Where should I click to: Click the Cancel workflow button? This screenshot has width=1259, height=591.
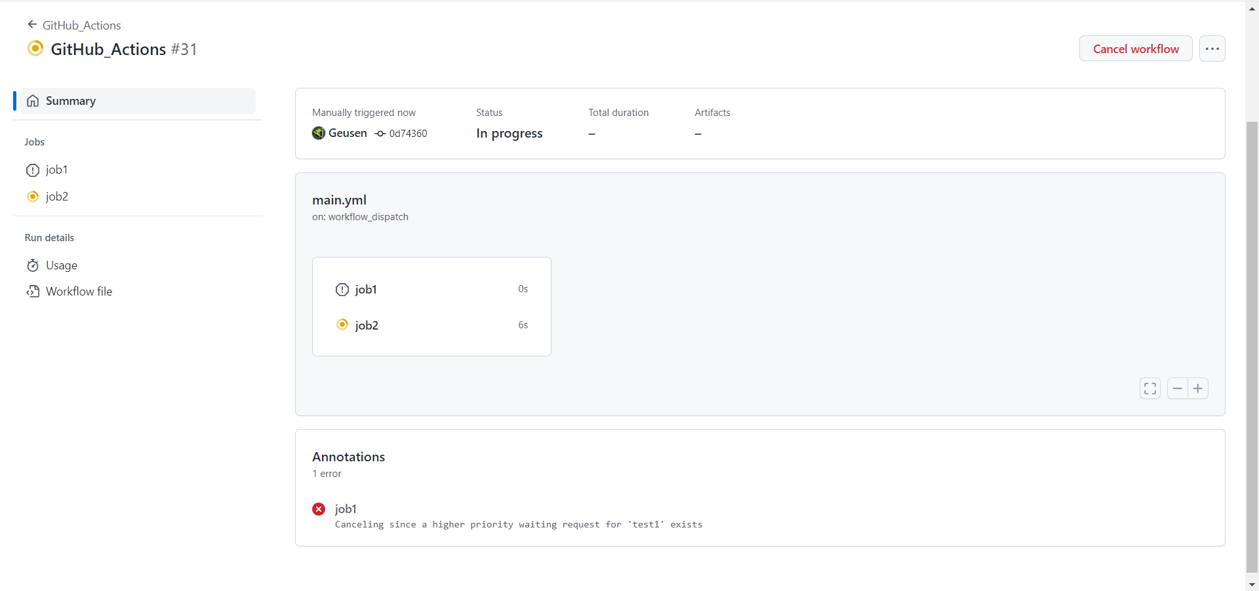[x=1136, y=48]
